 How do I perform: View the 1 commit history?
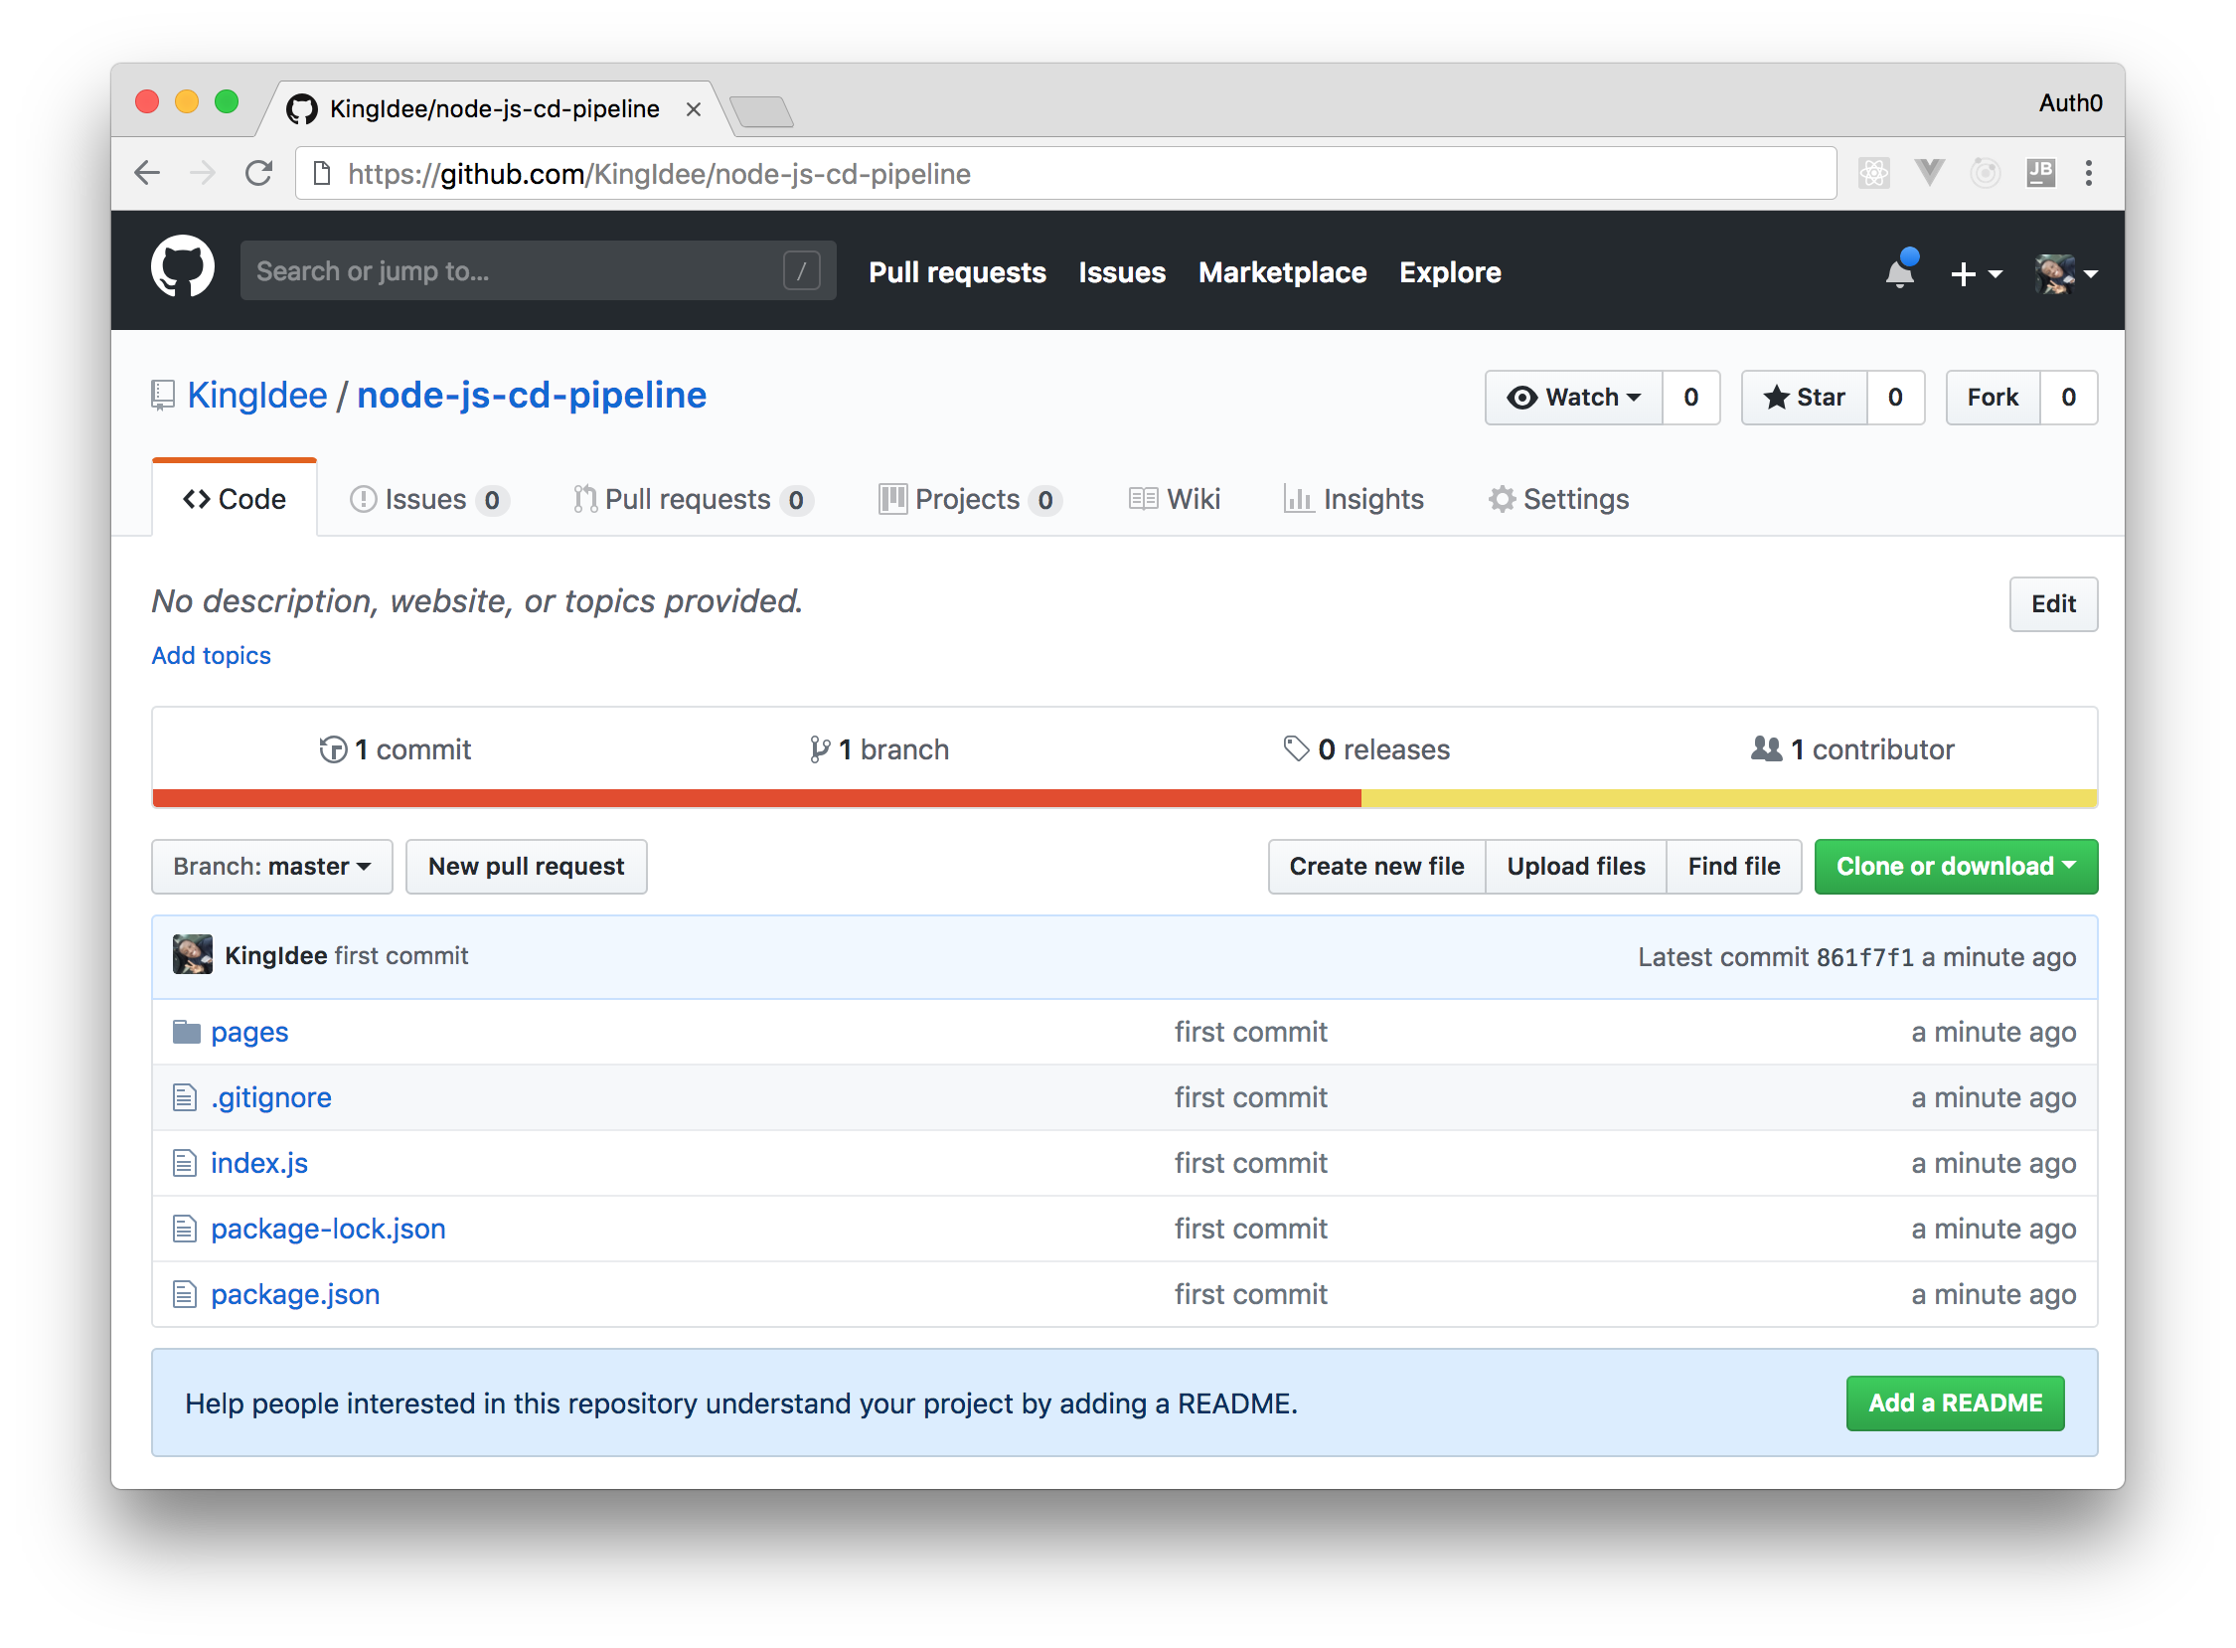click(395, 749)
